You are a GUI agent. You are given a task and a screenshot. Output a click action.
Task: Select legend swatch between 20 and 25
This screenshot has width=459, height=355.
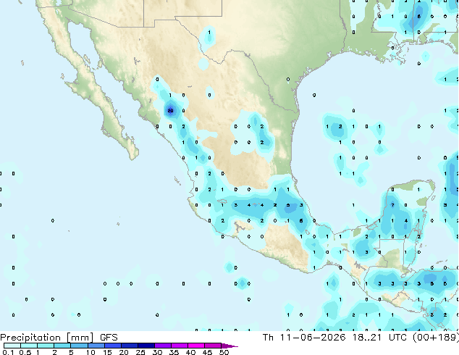pos(129,346)
